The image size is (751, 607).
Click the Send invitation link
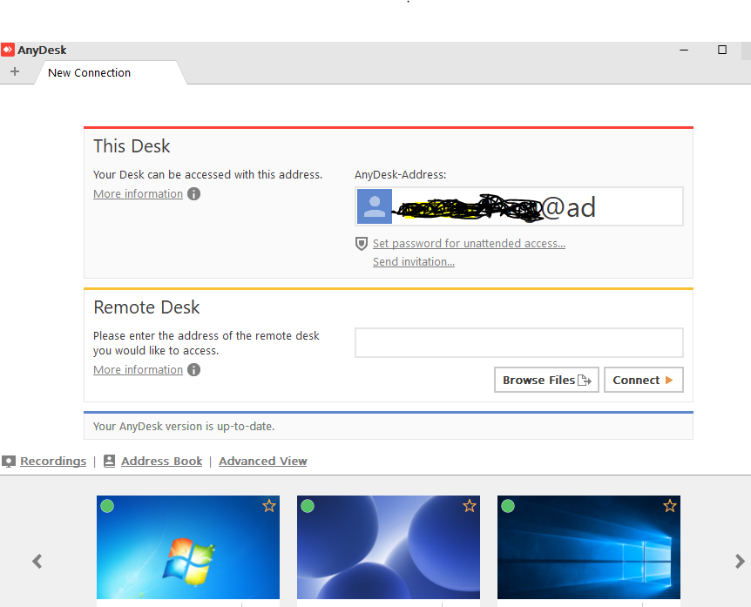414,262
